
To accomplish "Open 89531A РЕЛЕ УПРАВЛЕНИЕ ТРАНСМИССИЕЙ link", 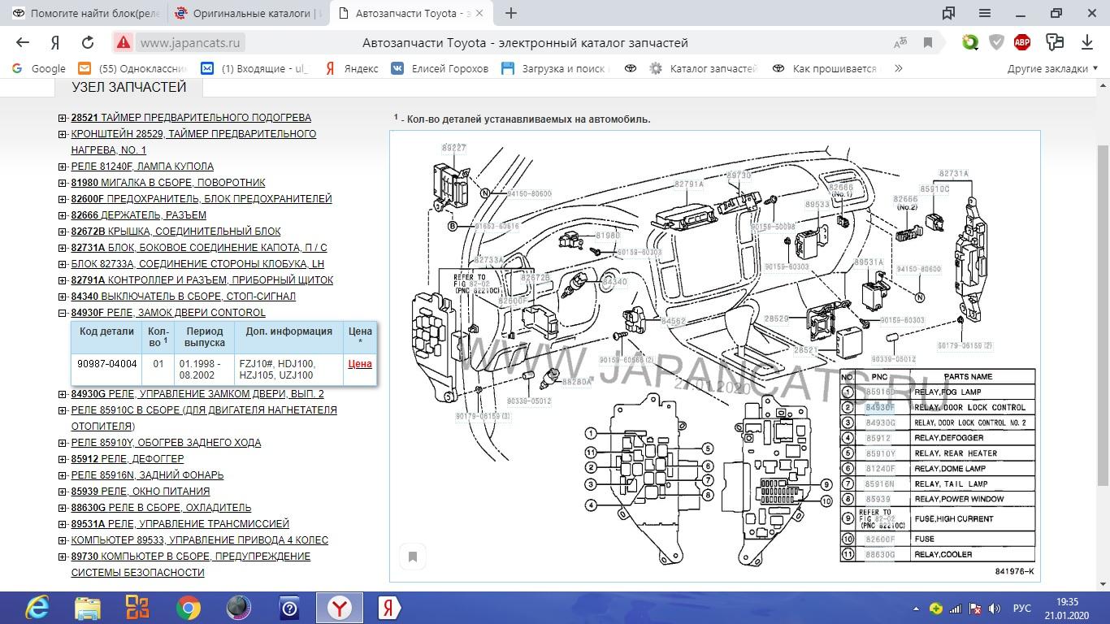I will 180,524.
